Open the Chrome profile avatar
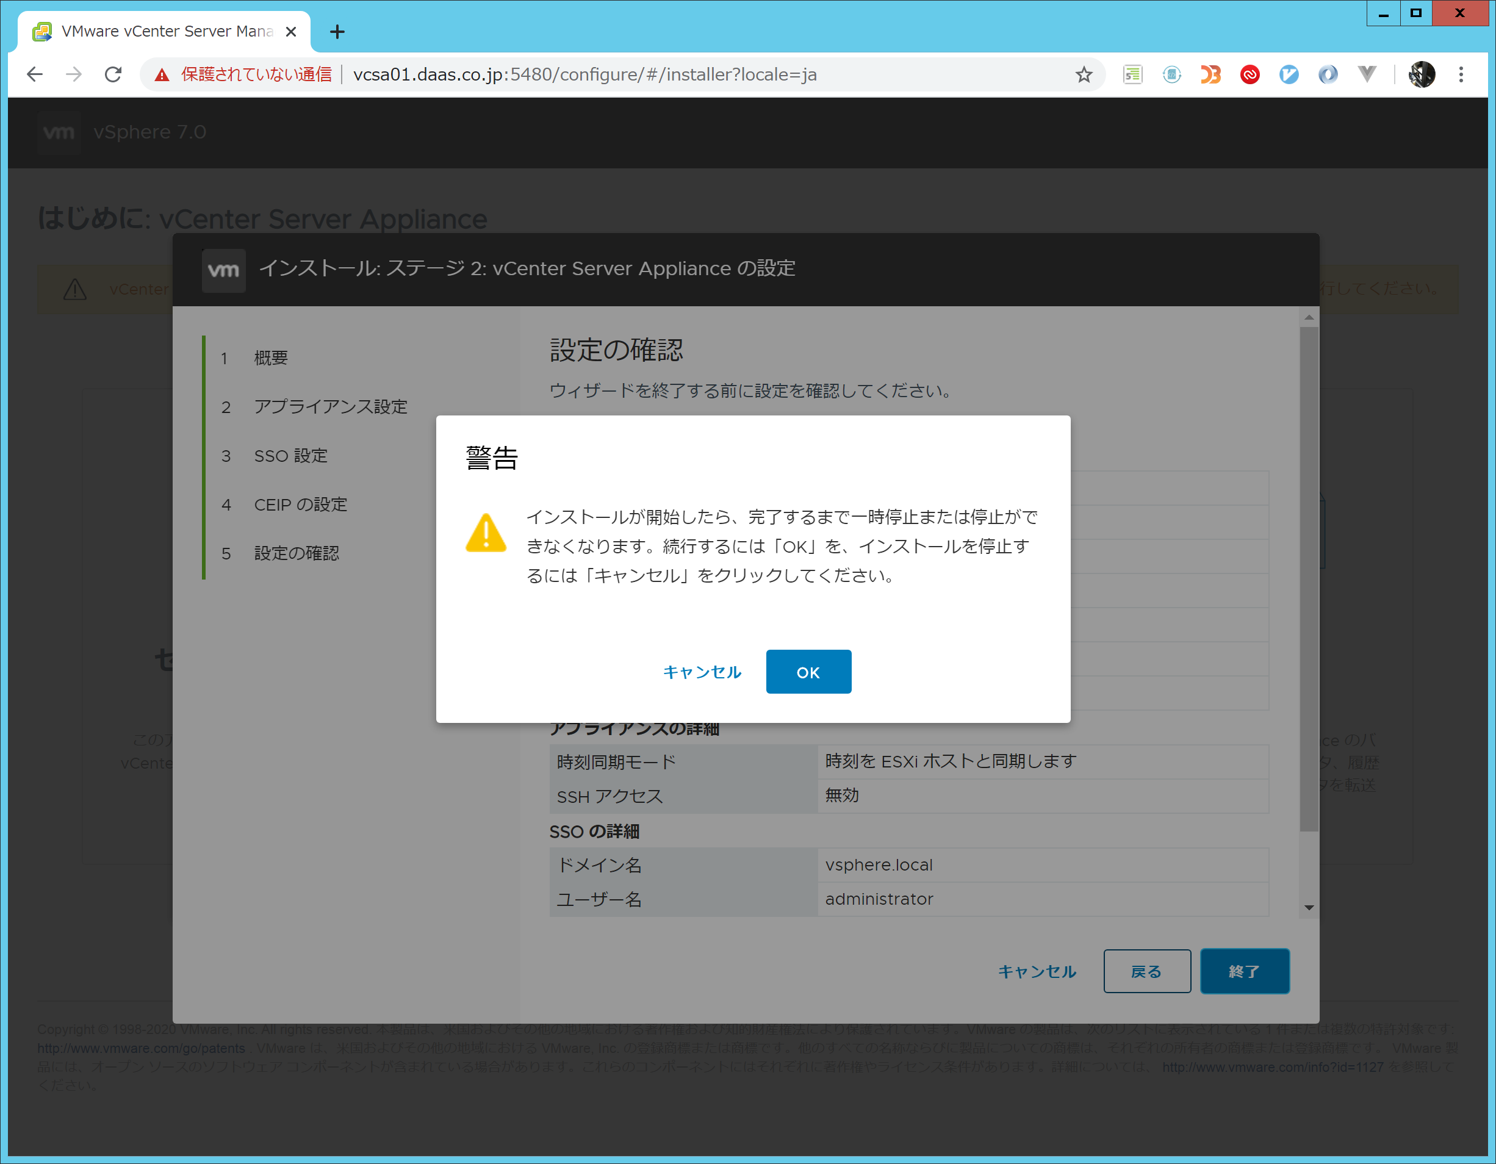1496x1164 pixels. pyautogui.click(x=1422, y=74)
